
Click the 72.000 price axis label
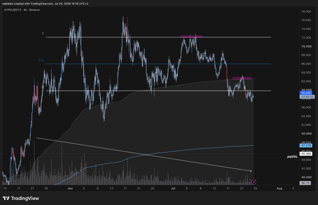306,38
